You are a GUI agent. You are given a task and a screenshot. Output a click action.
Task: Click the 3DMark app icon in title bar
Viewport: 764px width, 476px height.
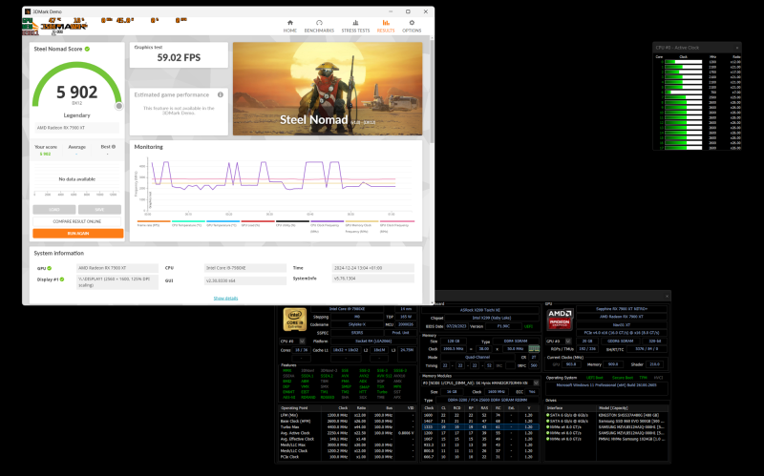pos(28,11)
